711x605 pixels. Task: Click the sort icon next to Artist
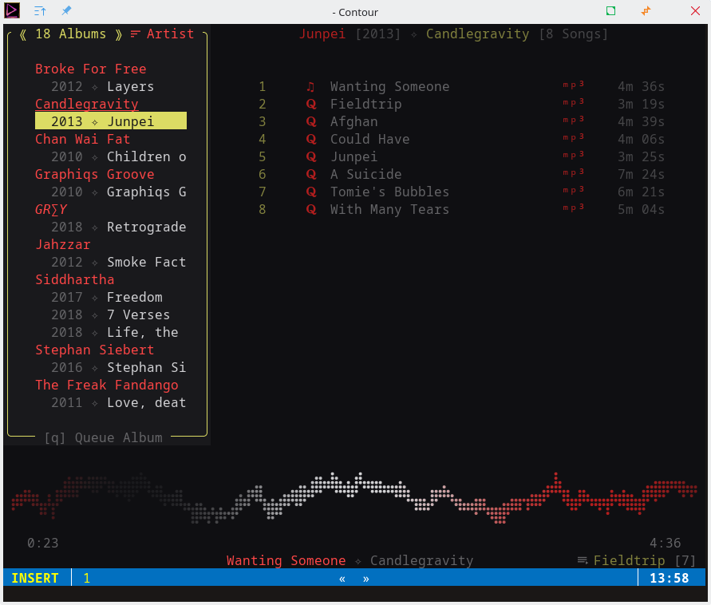coord(135,34)
